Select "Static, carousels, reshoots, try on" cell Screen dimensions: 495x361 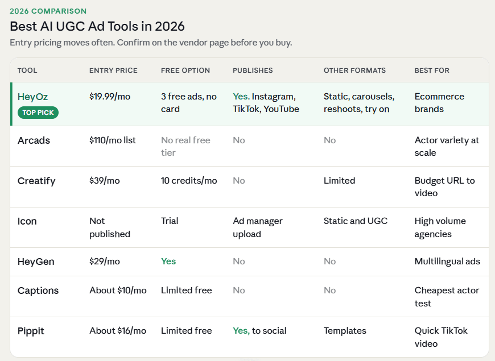coord(359,102)
